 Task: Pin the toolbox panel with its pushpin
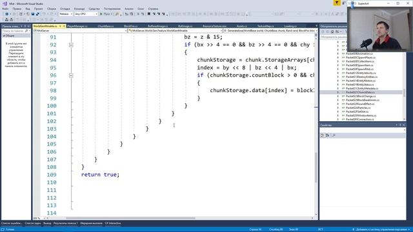pyautogui.click(x=25, y=26)
